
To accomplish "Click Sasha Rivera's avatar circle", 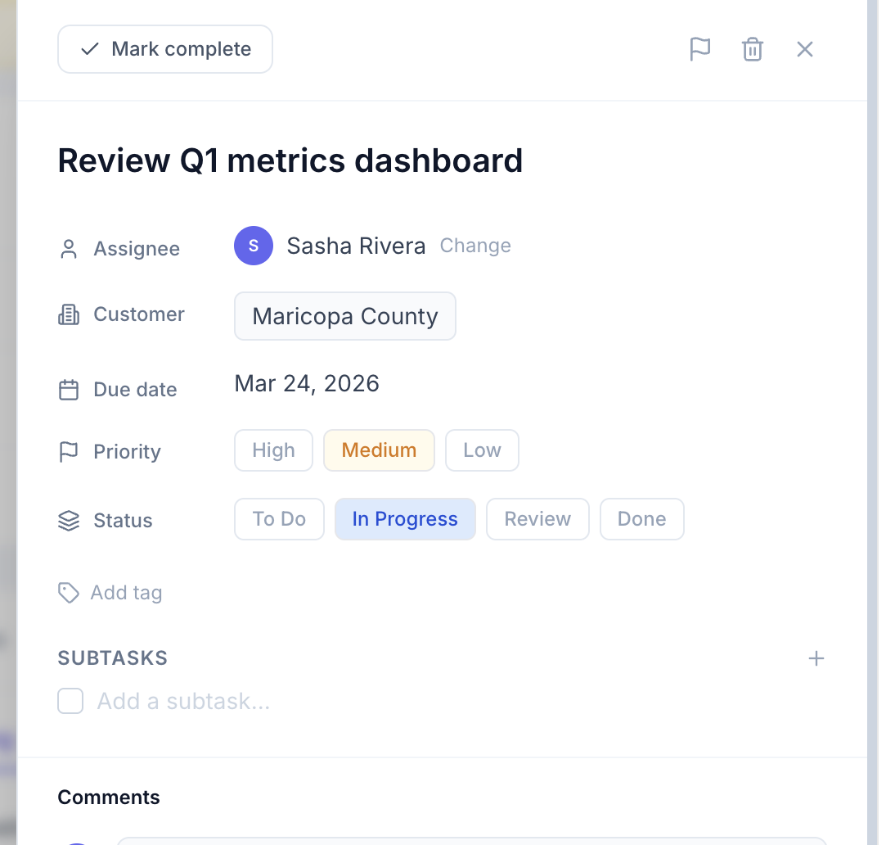I will (253, 246).
